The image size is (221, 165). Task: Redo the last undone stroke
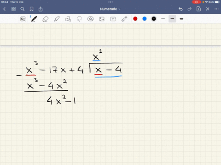coord(190,9)
